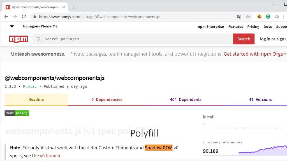Close the @webcomponents browser tab

pos(64,7)
